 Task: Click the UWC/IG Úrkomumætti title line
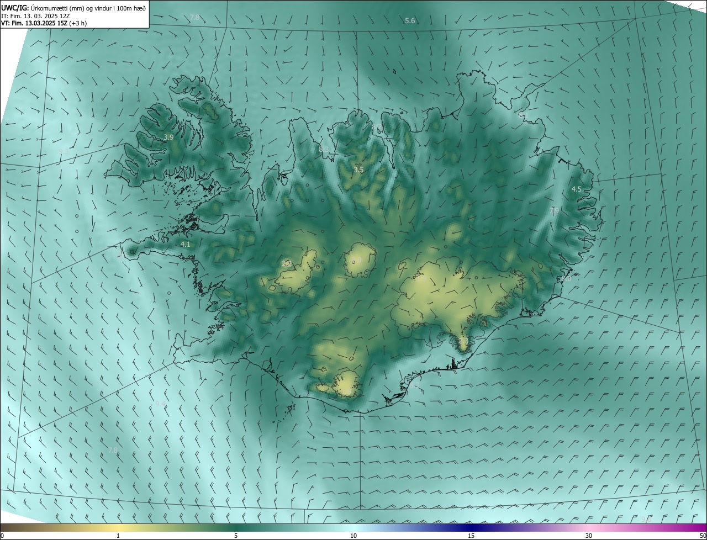click(x=73, y=8)
